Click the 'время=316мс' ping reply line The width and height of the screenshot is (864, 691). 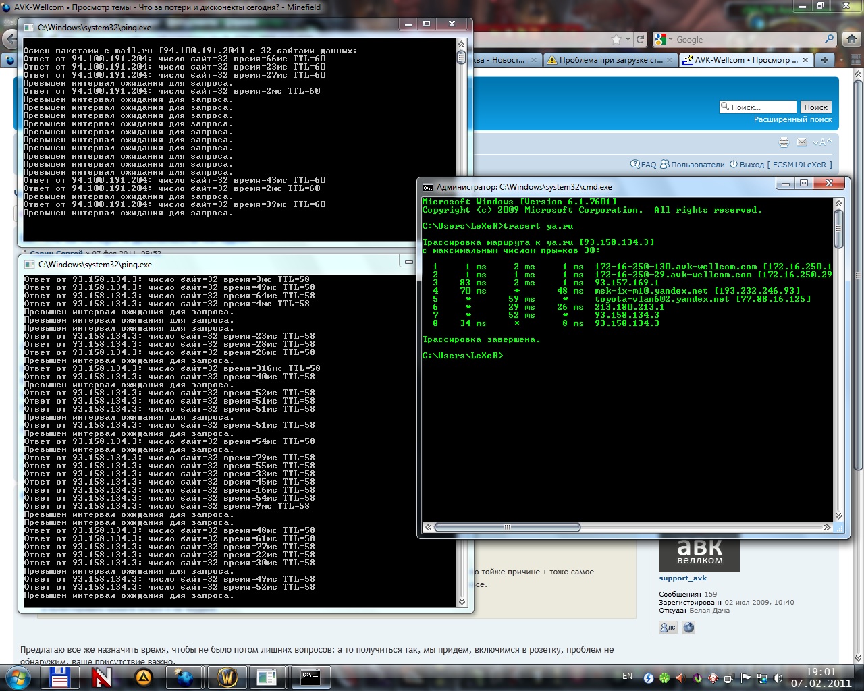172,368
